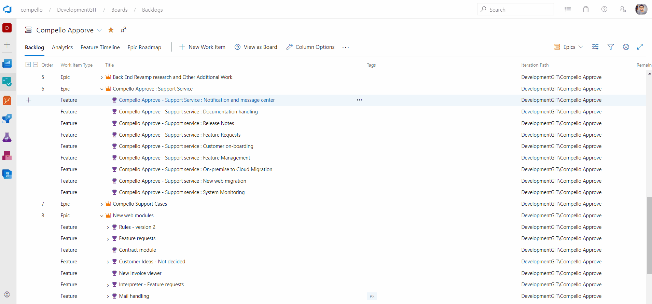Open the backlog settings gear icon
652x304 pixels.
click(626, 47)
